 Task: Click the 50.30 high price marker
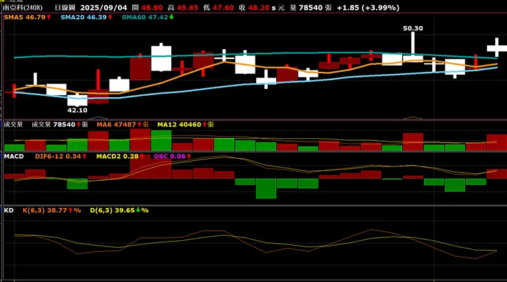413,29
